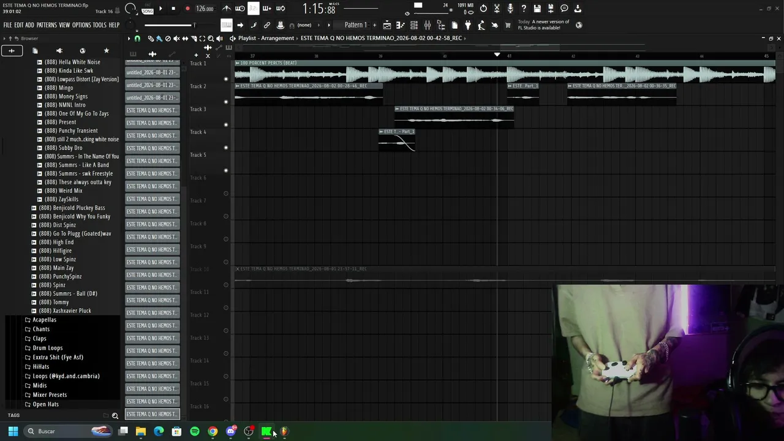Screen dimensions: 784x441
Task: Toggle the recording countdown icon
Action: pos(254,9)
